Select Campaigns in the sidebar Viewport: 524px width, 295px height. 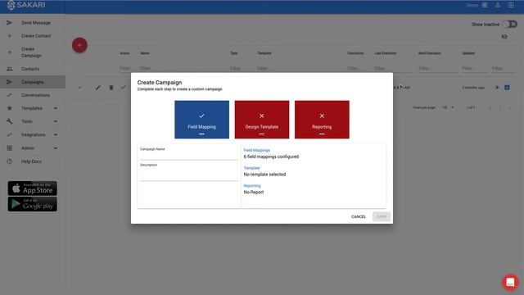[33, 82]
